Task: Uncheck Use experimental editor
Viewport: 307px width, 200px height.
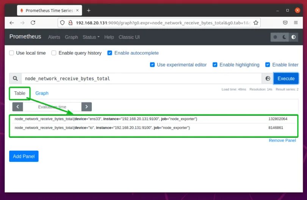Action: [x=152, y=64]
